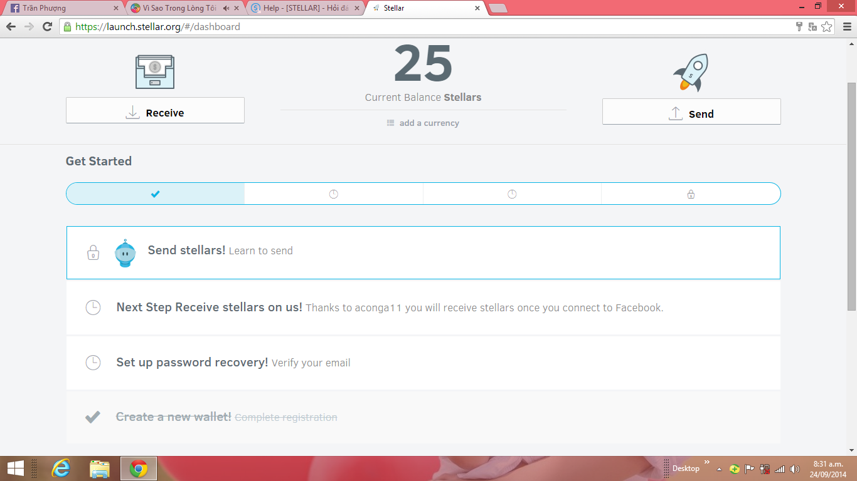Click the locked last progress segment
Image resolution: width=857 pixels, height=481 pixels.
point(691,194)
